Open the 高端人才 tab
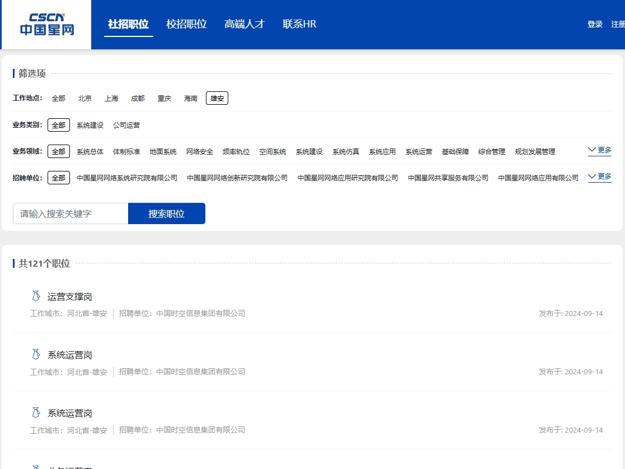The height and width of the screenshot is (469, 625). [x=245, y=24]
